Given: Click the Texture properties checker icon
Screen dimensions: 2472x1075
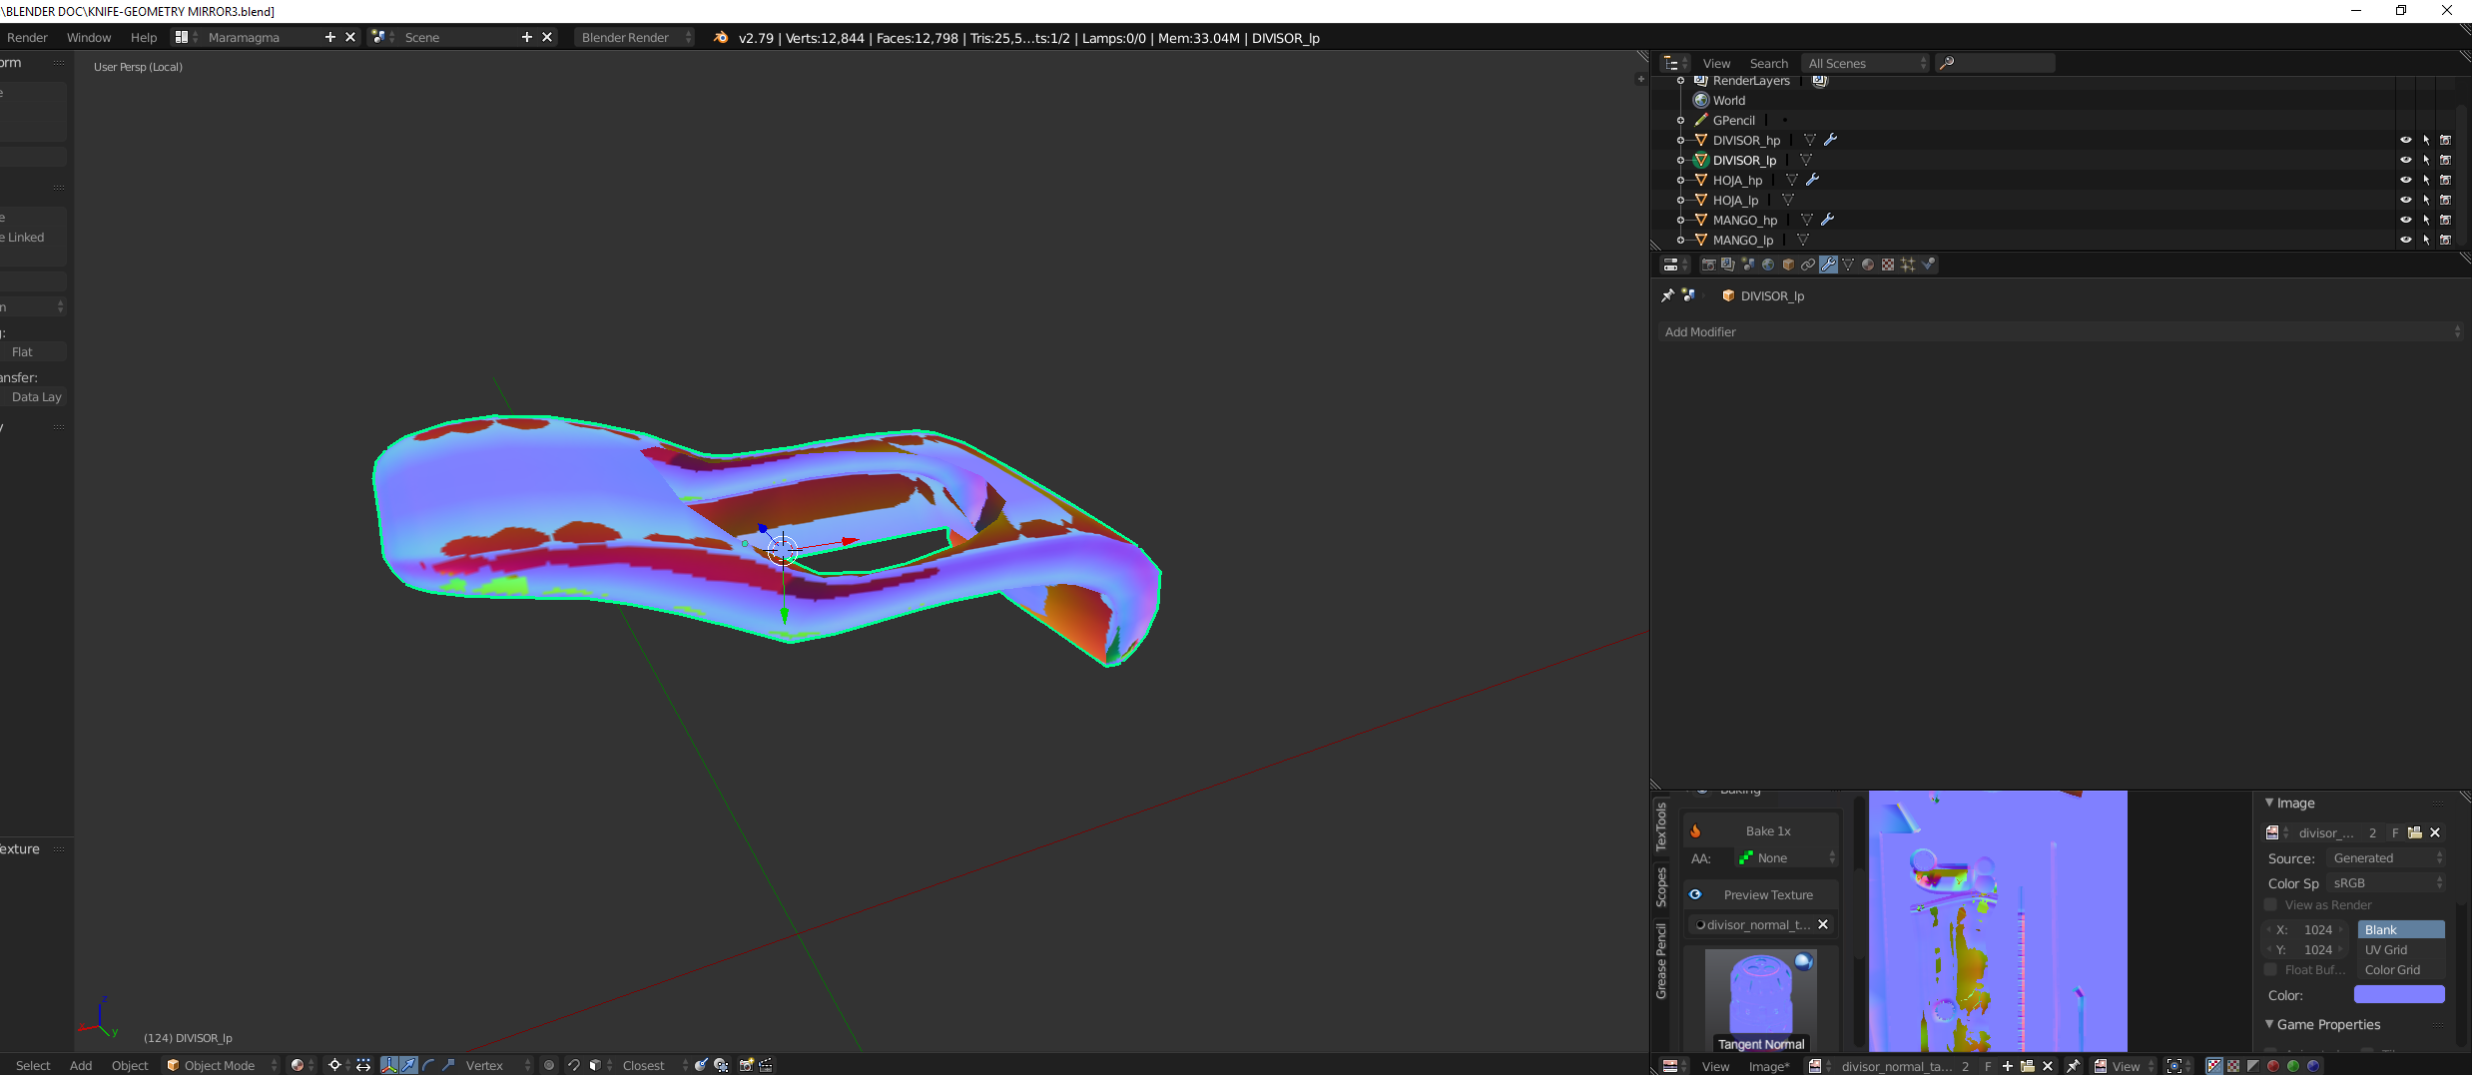Looking at the screenshot, I should coord(1888,265).
